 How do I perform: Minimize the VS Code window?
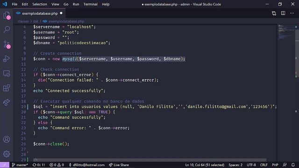tap(267, 4)
